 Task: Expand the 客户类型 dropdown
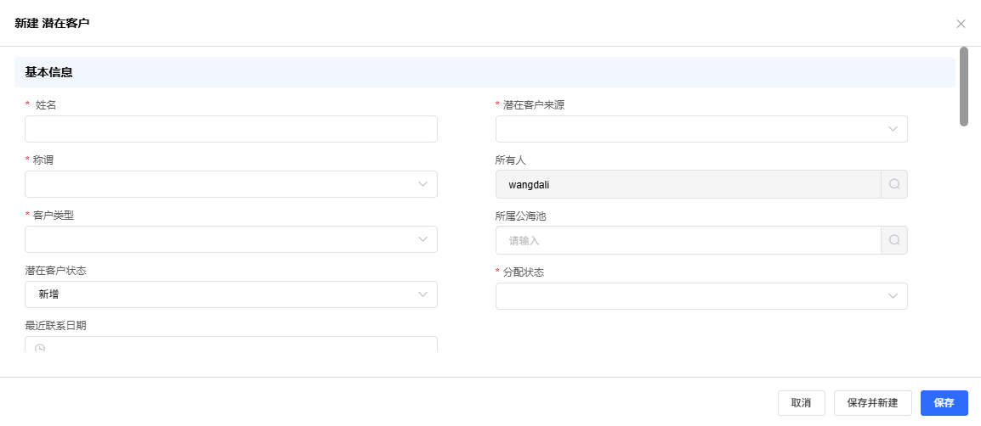[231, 239]
